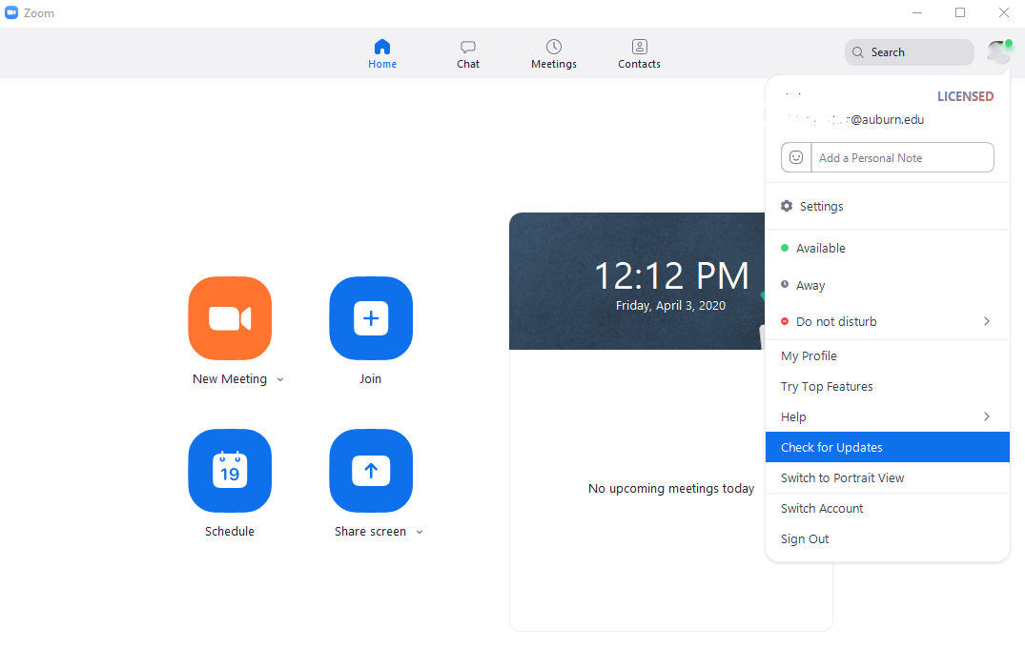The width and height of the screenshot is (1025, 649).
Task: Click Sign Out
Action: 887,539
